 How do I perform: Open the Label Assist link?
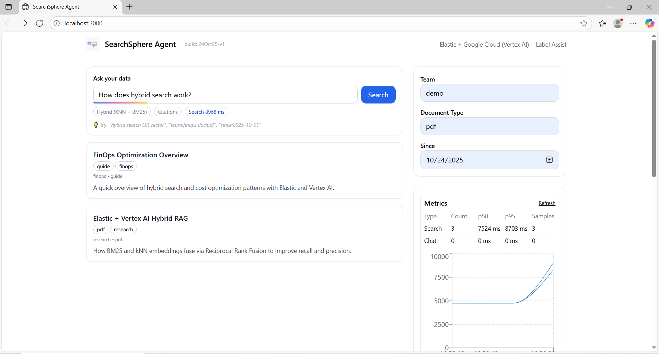click(x=551, y=45)
